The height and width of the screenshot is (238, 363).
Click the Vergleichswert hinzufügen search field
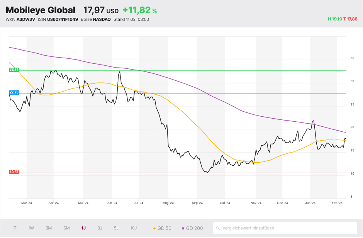coord(285,228)
